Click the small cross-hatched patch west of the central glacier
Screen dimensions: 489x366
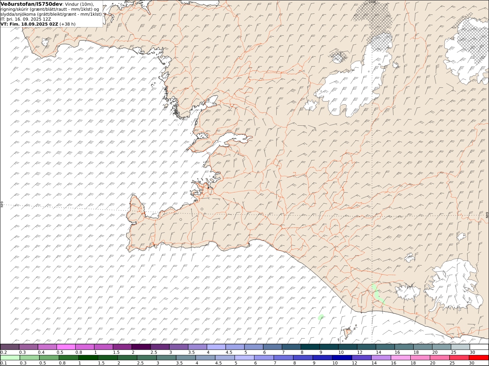(x=338, y=57)
